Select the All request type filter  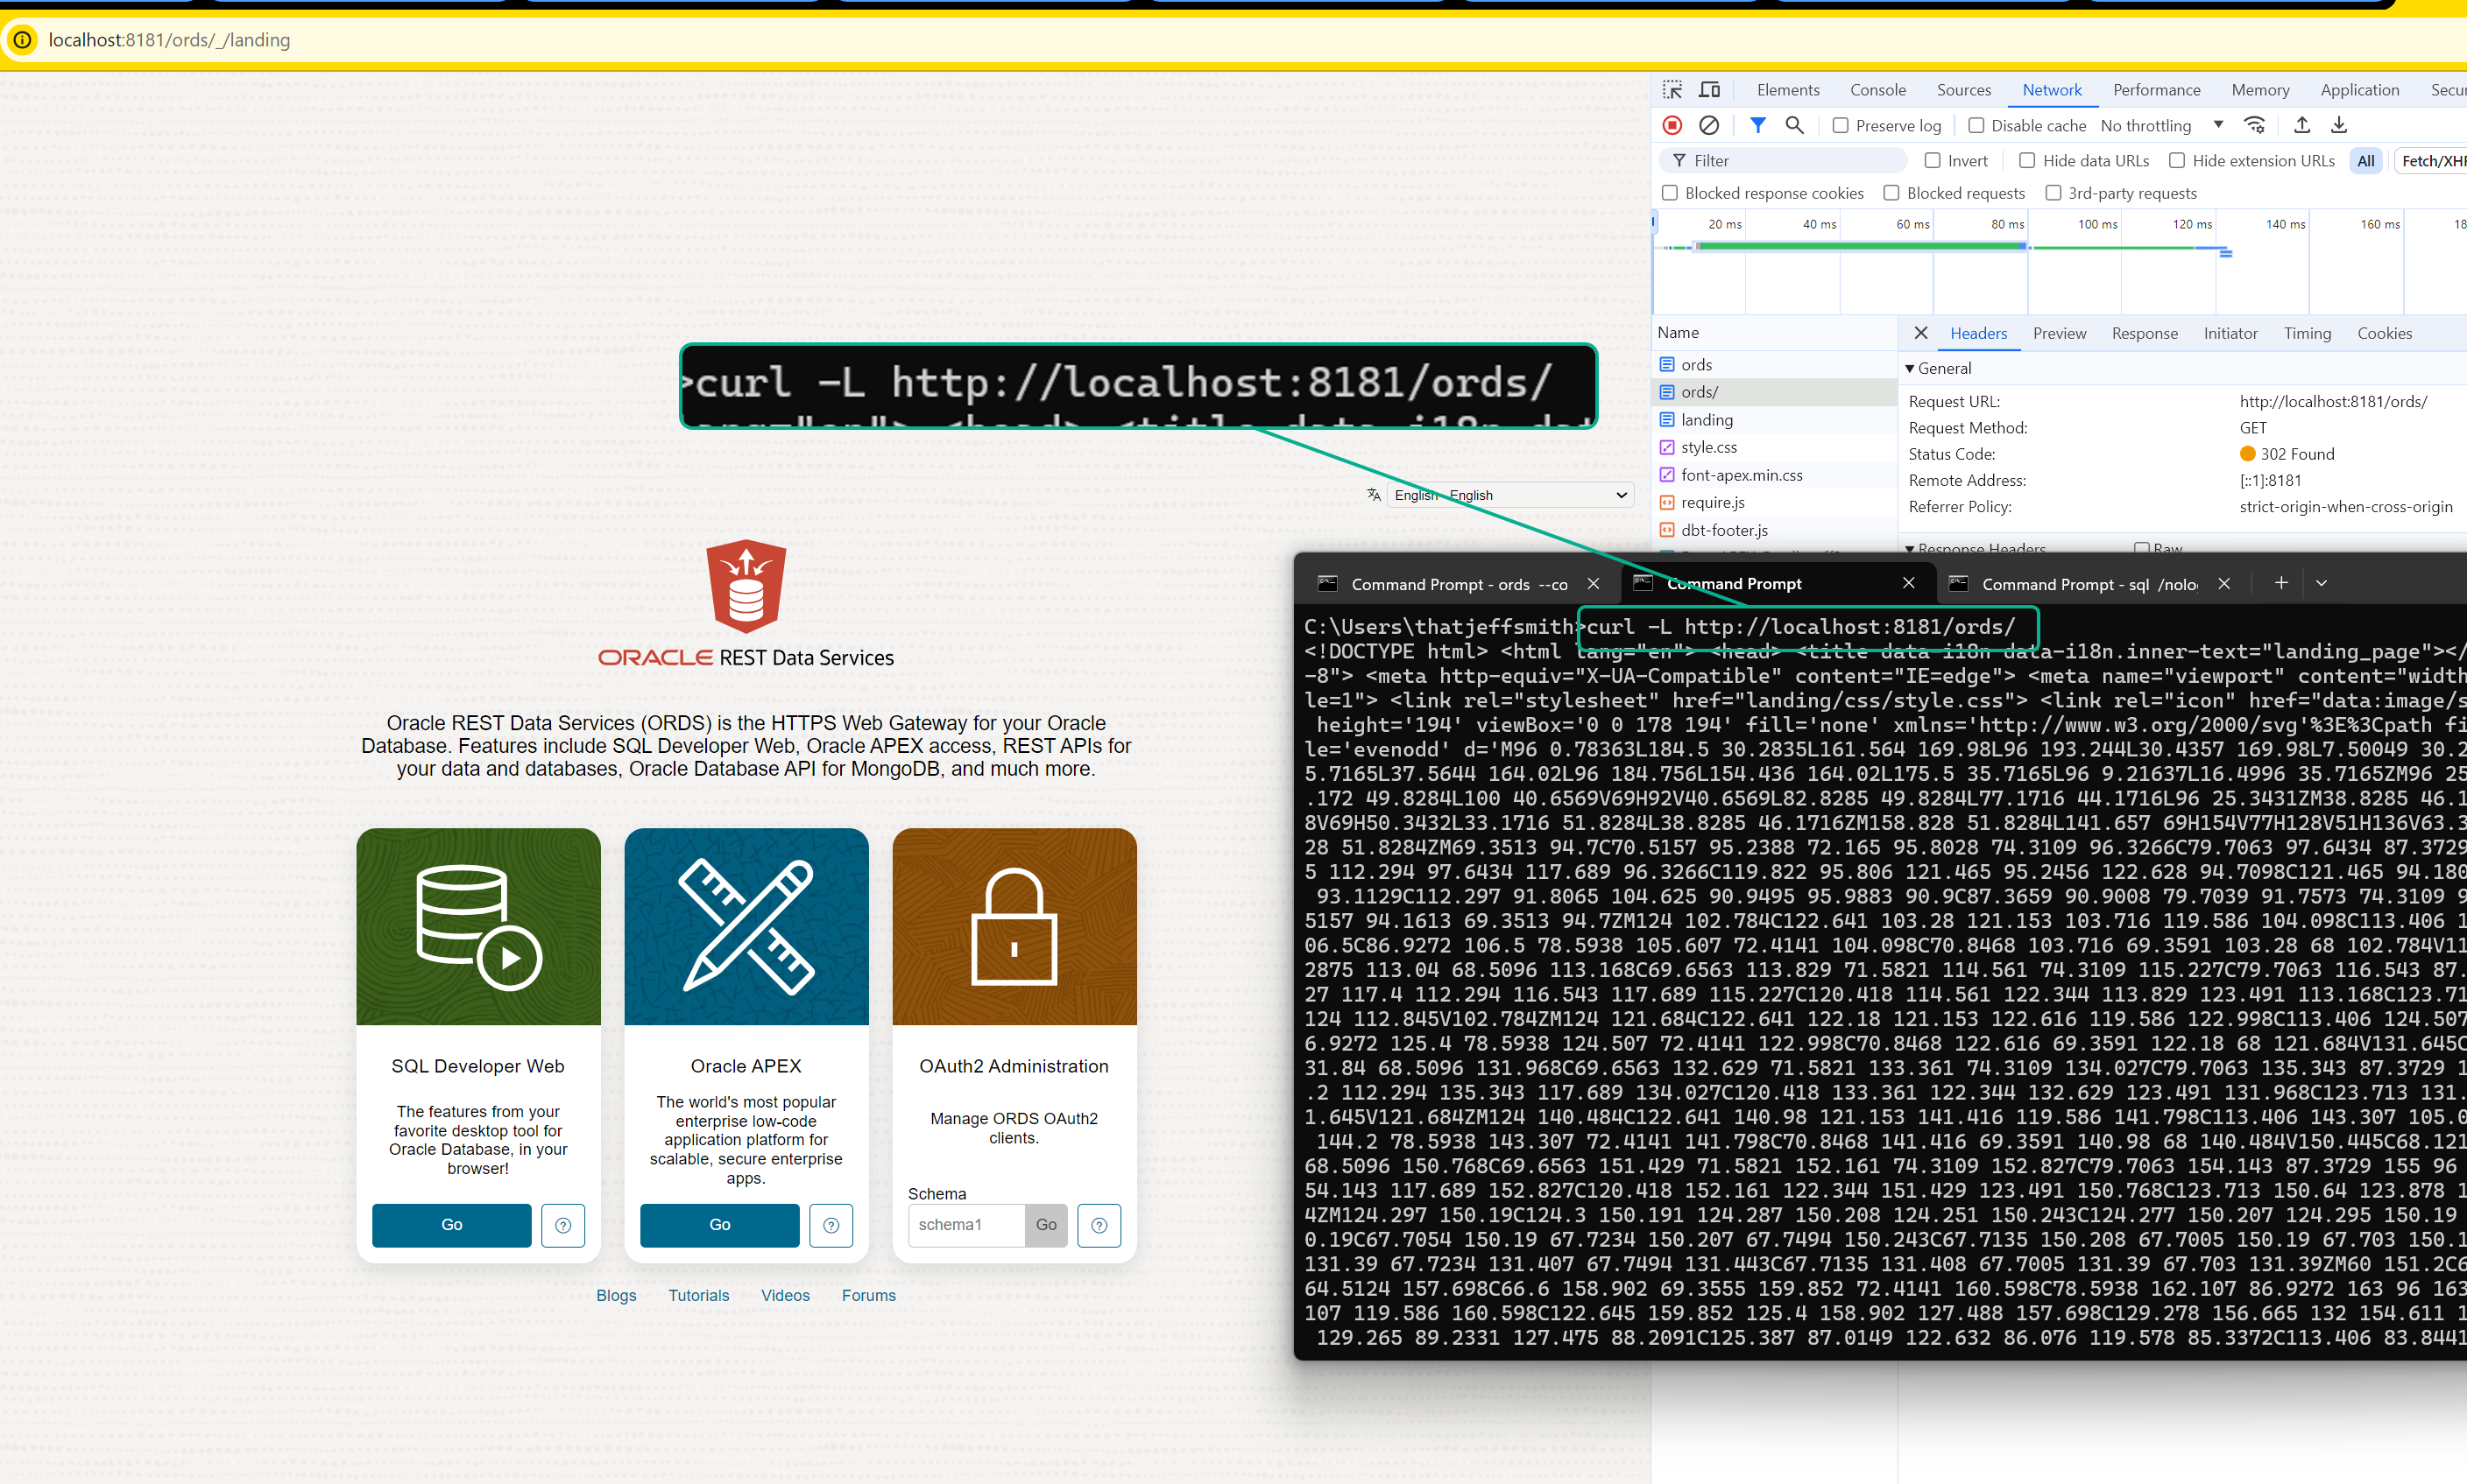2365,160
